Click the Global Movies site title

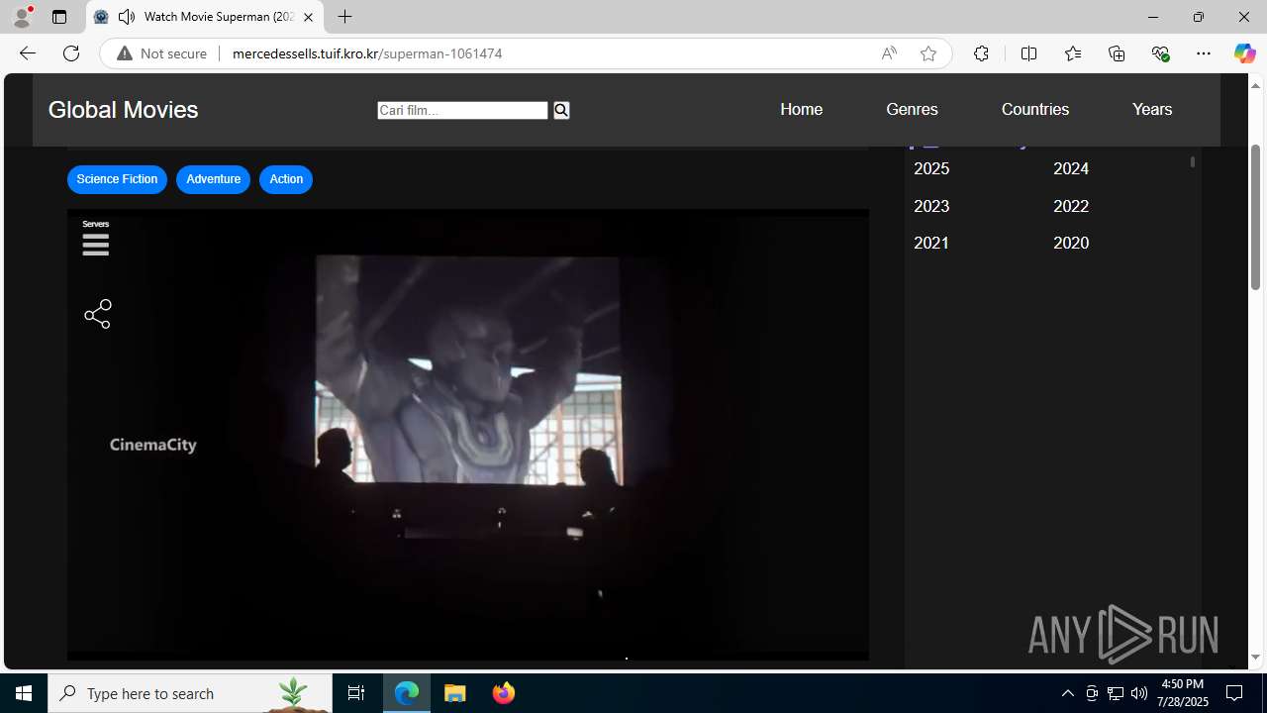coord(124,110)
